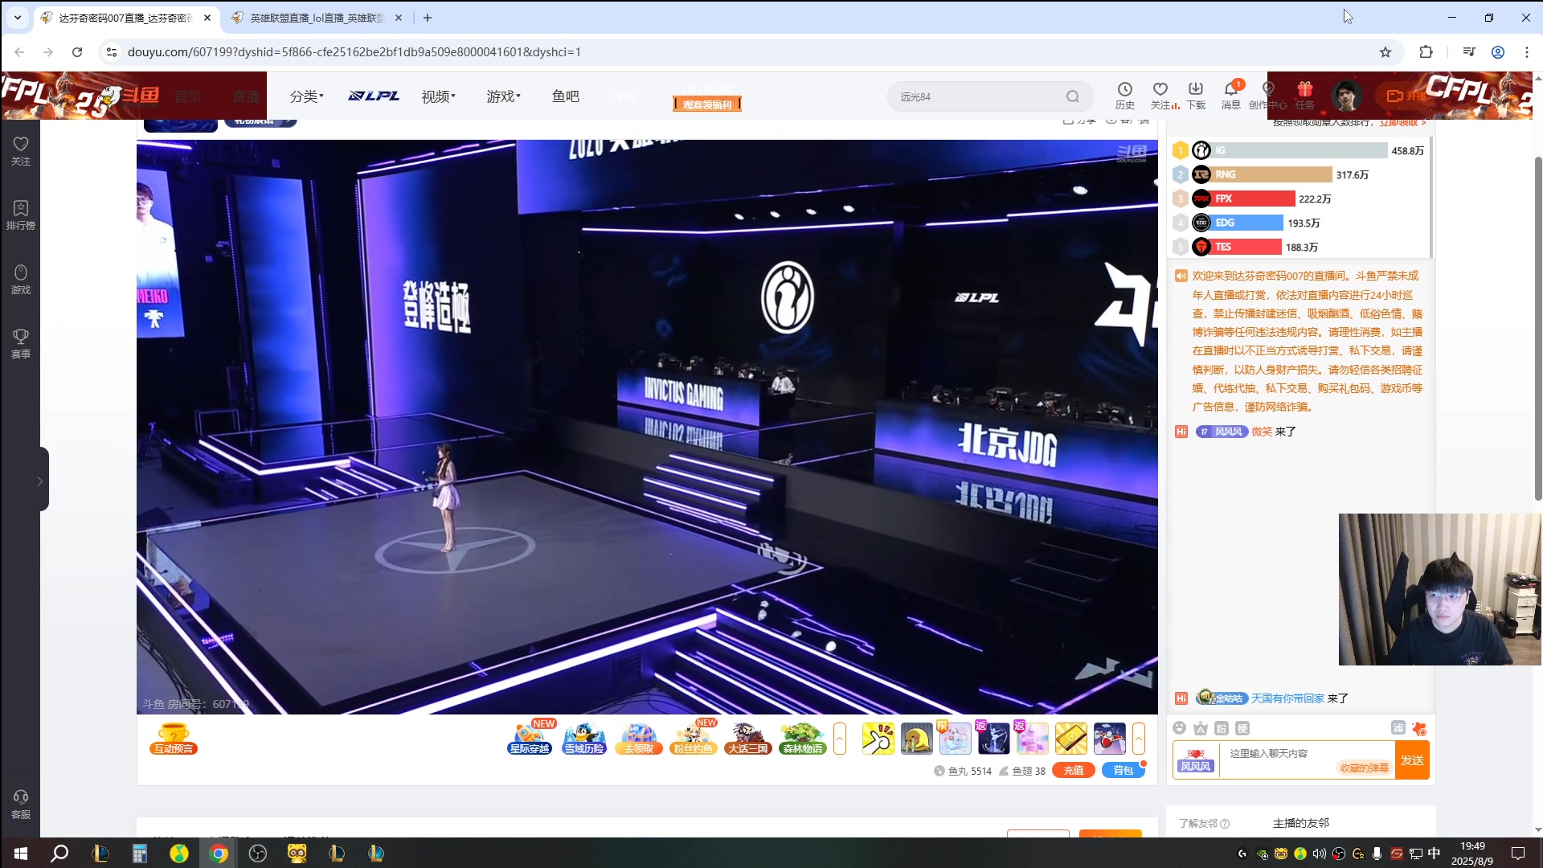This screenshot has height=868, width=1543.
Task: Open the 历史 history clock icon
Action: 1125,95
